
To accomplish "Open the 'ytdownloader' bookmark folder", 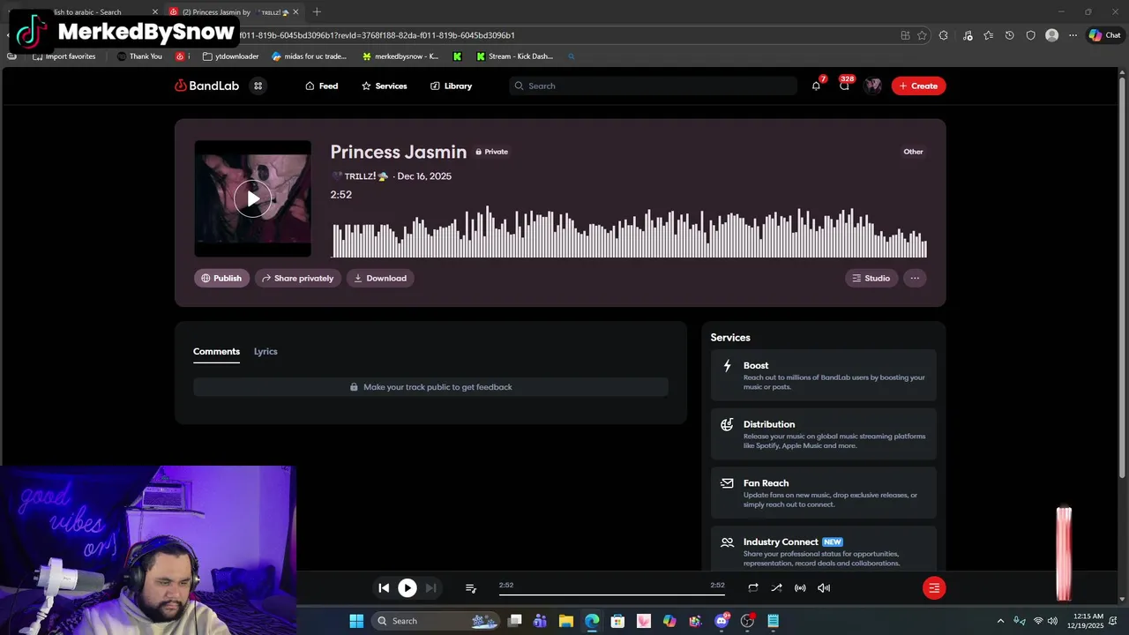I will (231, 56).
